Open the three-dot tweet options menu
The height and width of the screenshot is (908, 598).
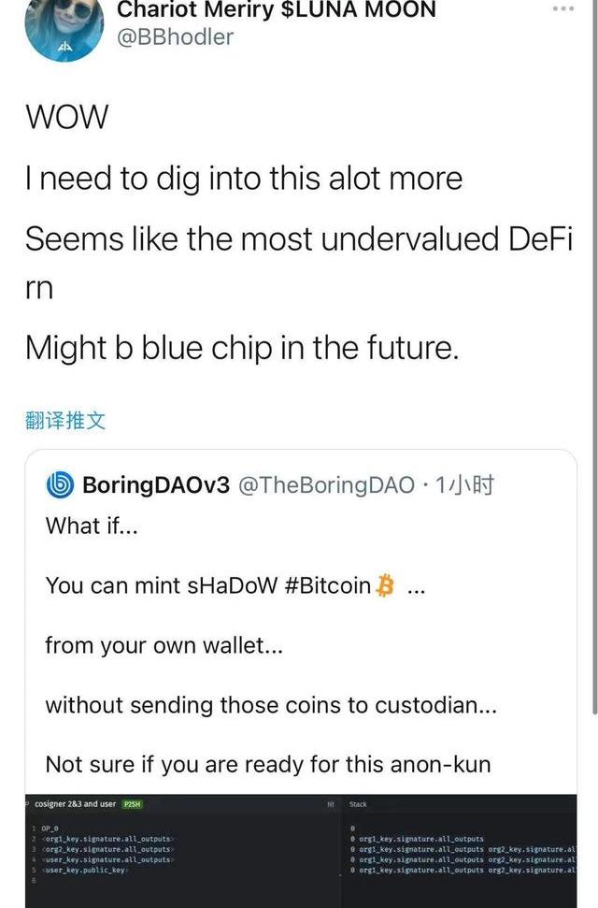(563, 8)
